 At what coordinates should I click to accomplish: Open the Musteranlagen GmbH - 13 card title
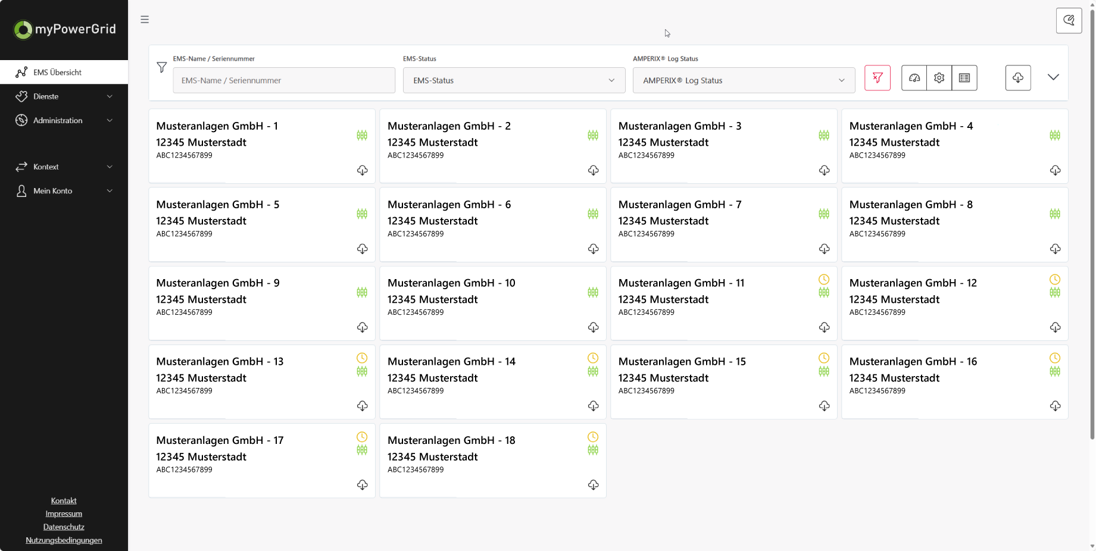click(x=220, y=362)
